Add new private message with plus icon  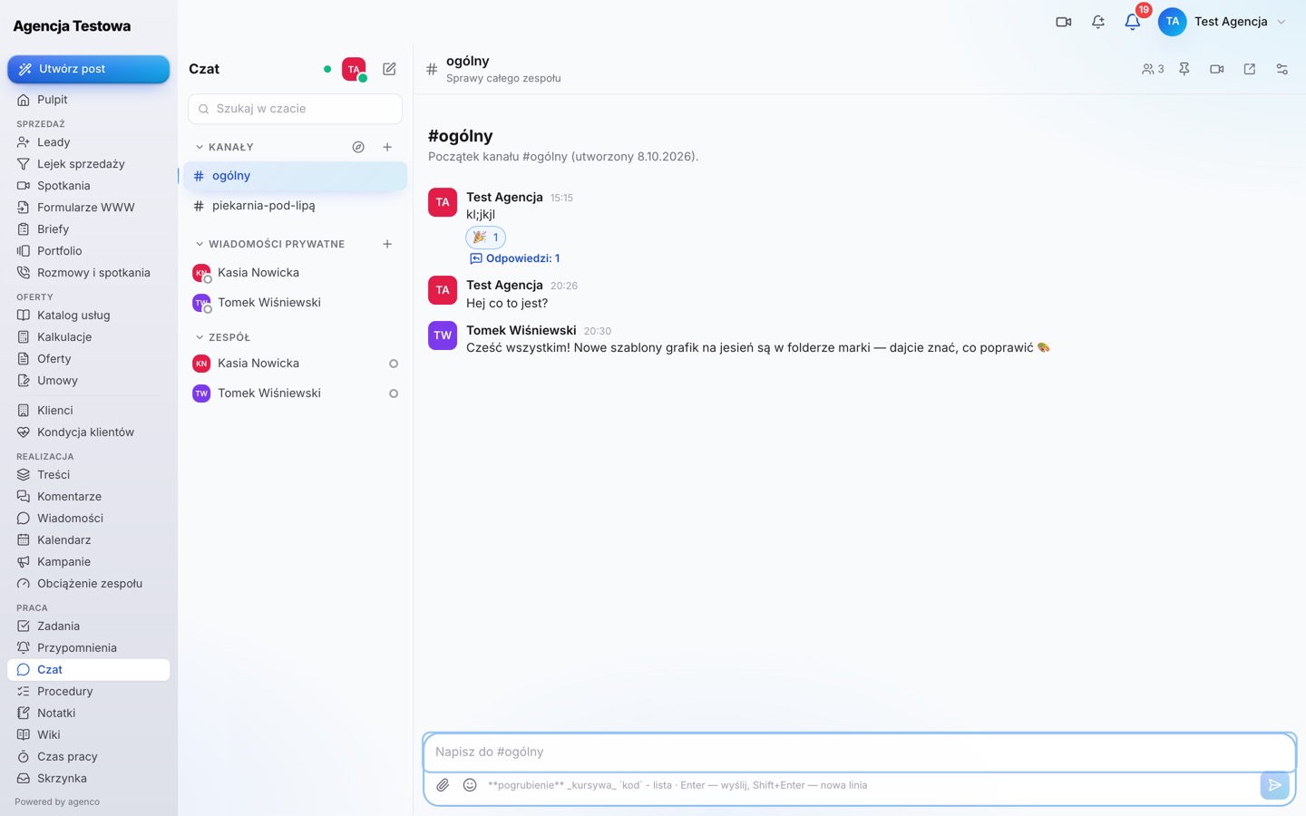point(387,244)
